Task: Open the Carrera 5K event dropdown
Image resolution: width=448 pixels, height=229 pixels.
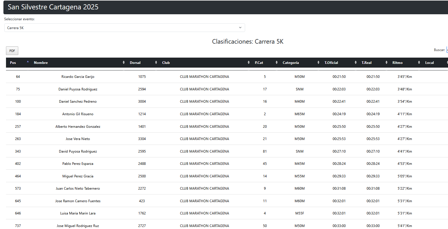Action: coord(124,28)
